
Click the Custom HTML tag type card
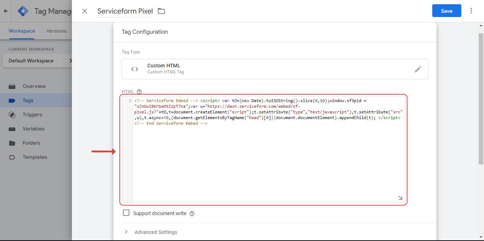(x=275, y=69)
